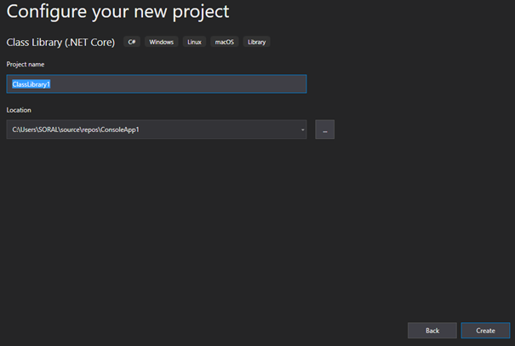Go back with the Back button
Screen dimensions: 515x346
coord(432,330)
